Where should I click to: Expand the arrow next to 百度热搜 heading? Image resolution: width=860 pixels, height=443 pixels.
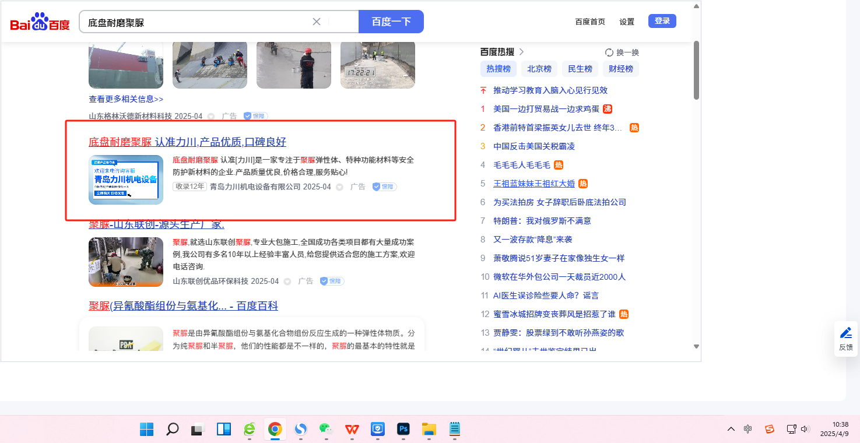pyautogui.click(x=521, y=52)
